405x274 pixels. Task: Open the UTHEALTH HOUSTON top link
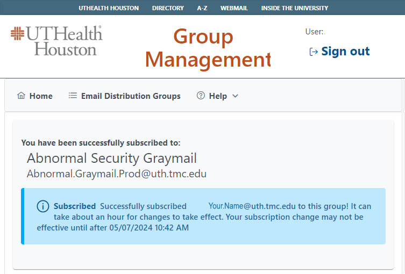click(109, 8)
